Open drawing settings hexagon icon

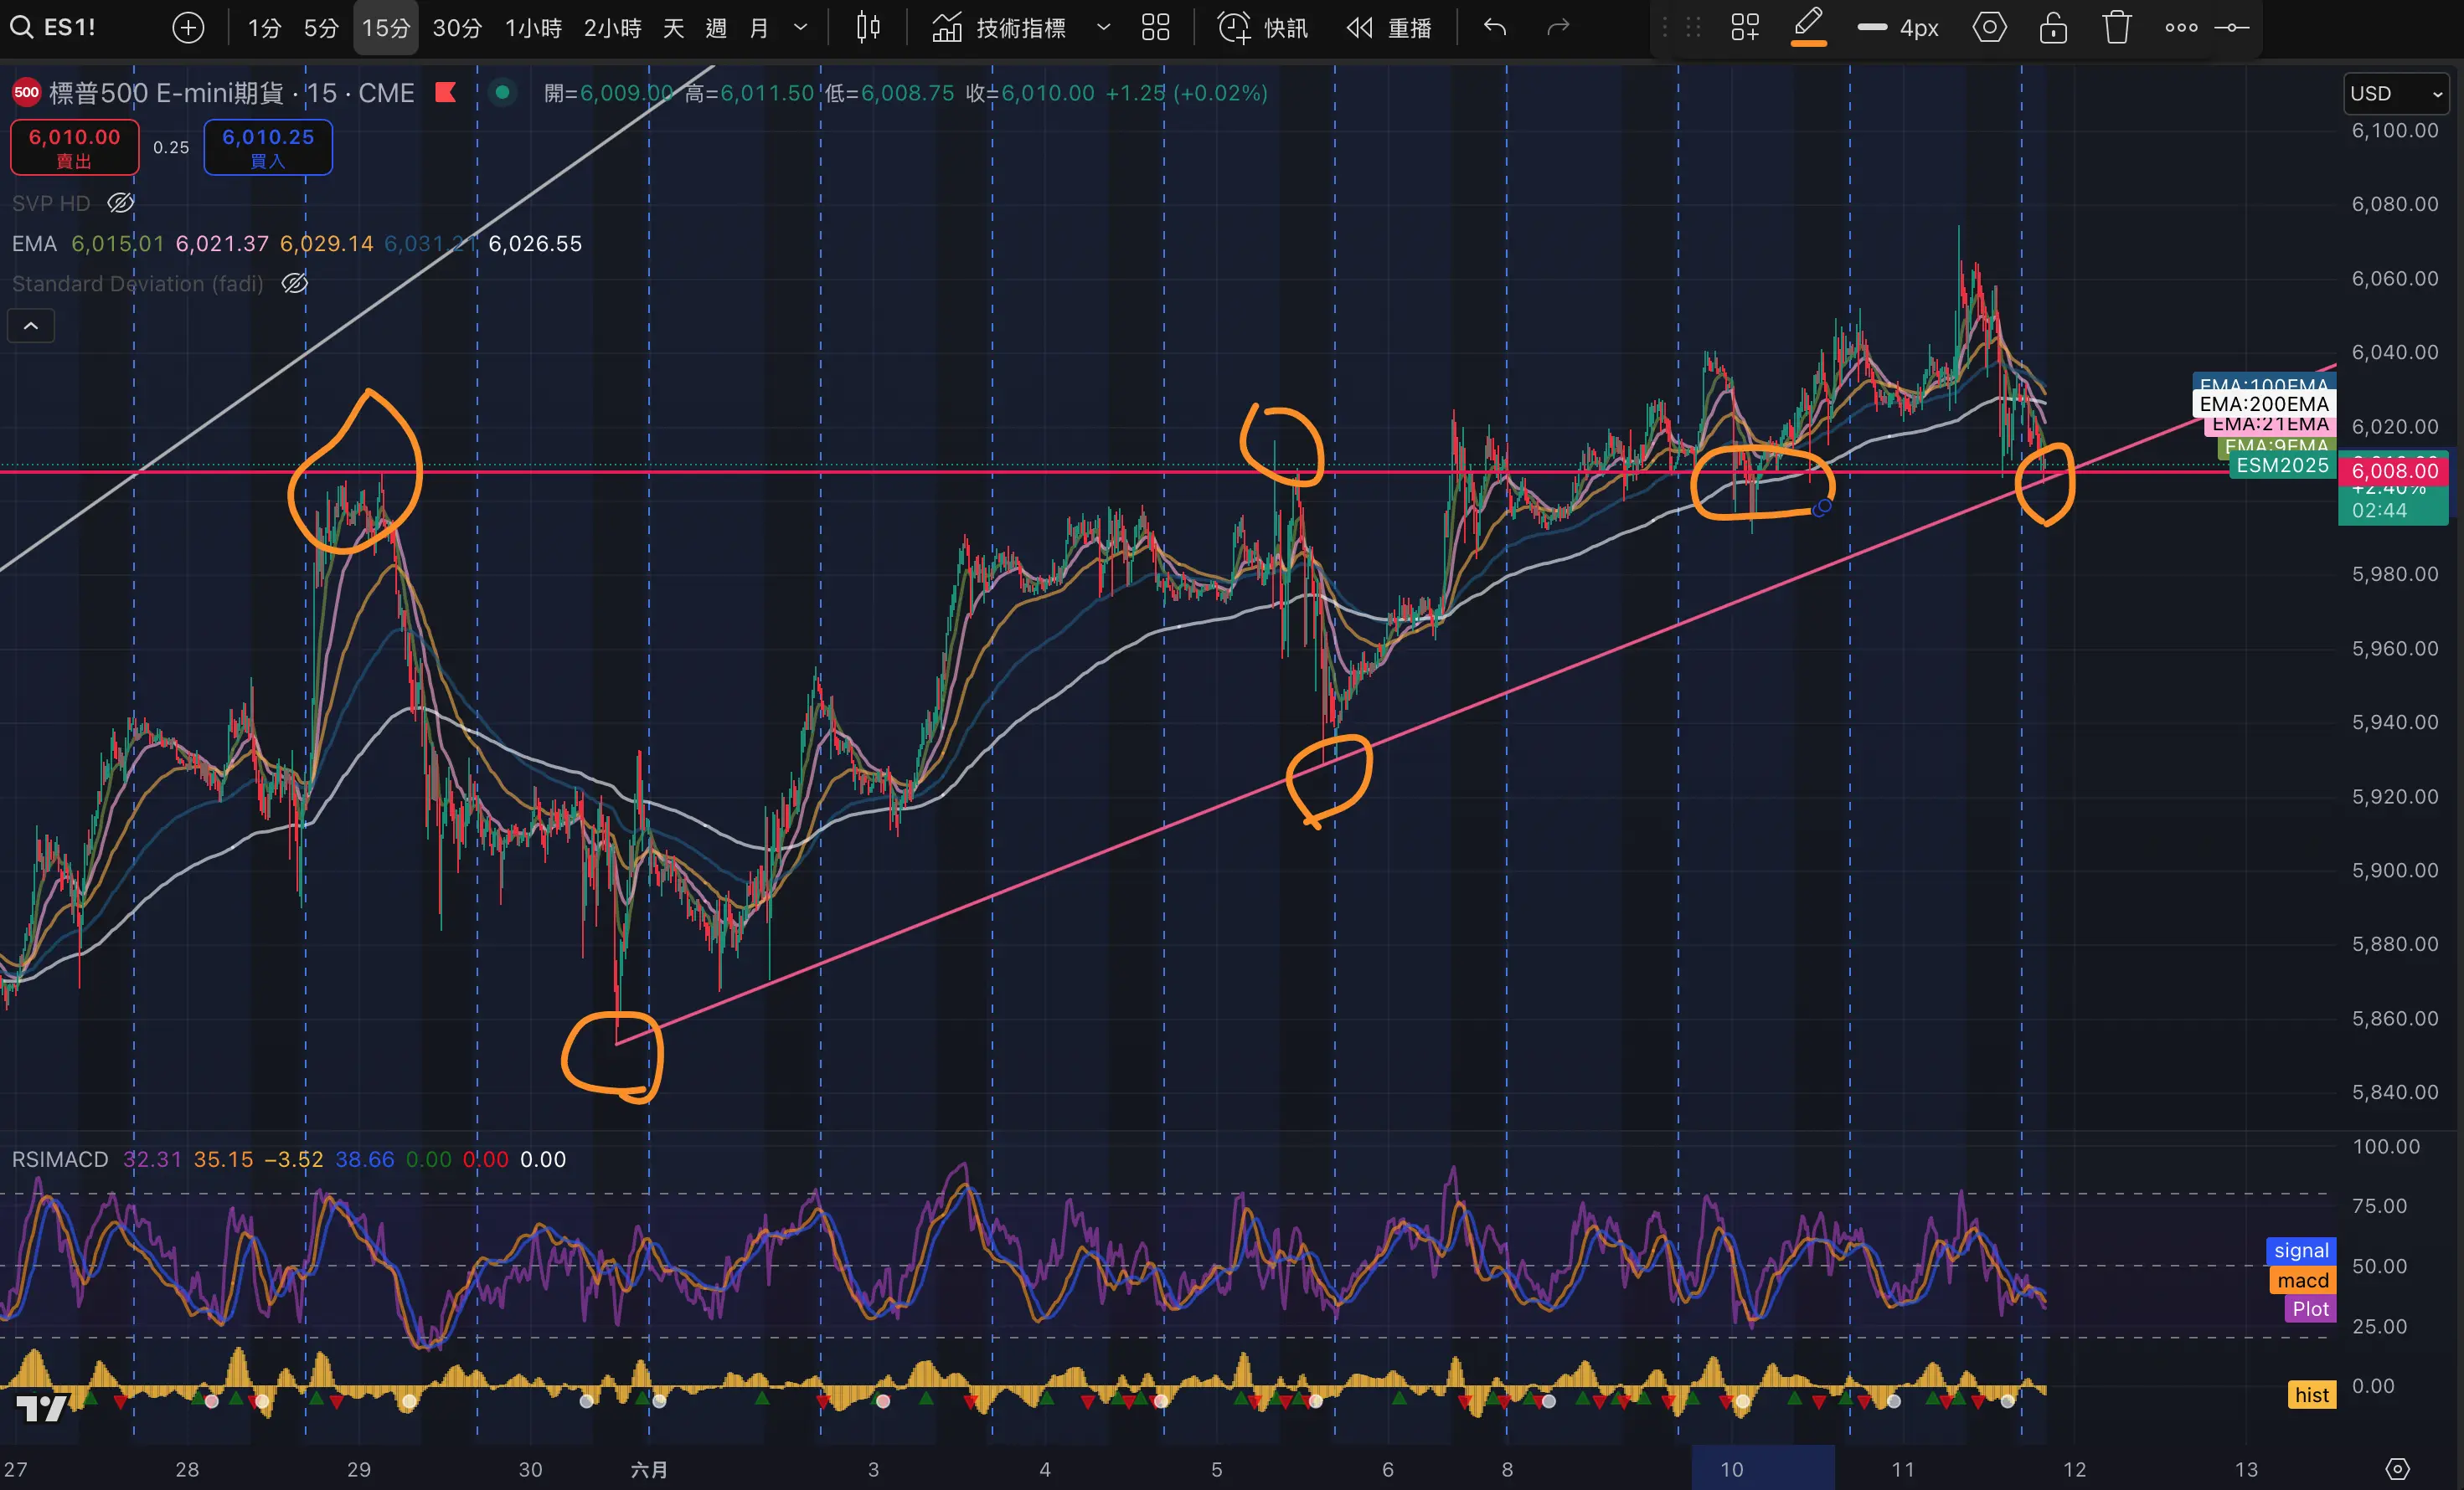coord(1989,27)
